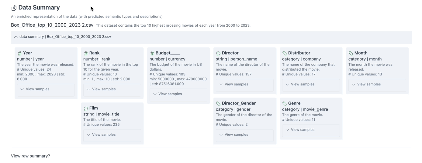Click the Data Summary clipboard icon
This screenshot has height=163, width=422.
click(x=14, y=8)
